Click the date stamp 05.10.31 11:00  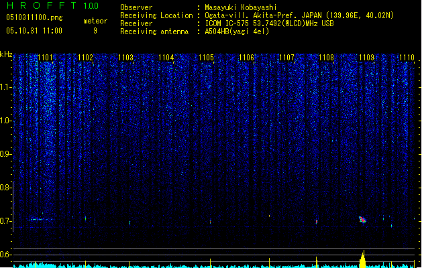pos(34,31)
